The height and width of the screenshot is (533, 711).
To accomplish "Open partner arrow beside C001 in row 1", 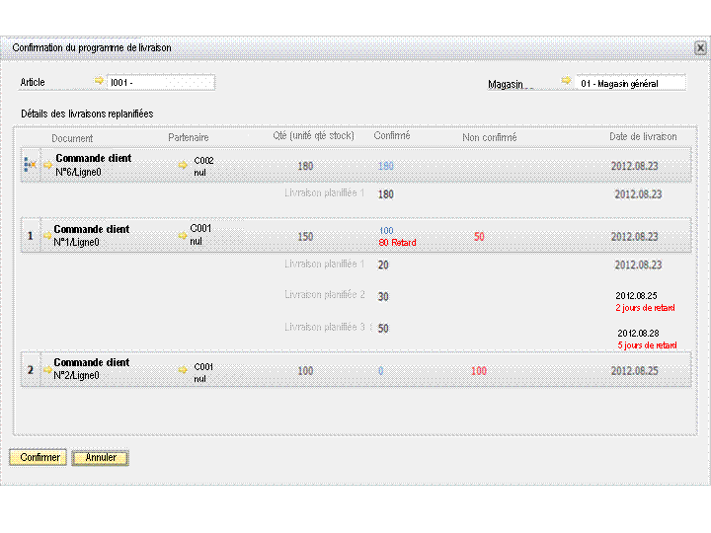I will 183,236.
